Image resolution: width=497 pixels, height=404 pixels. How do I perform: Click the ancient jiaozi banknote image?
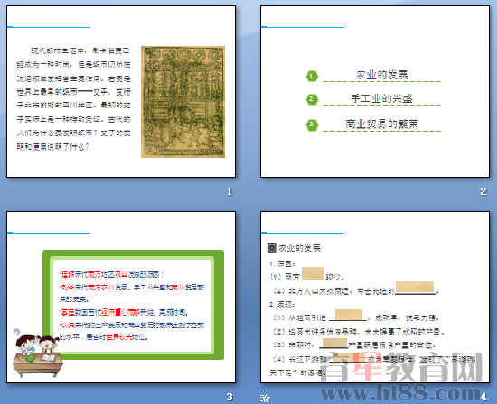point(183,102)
